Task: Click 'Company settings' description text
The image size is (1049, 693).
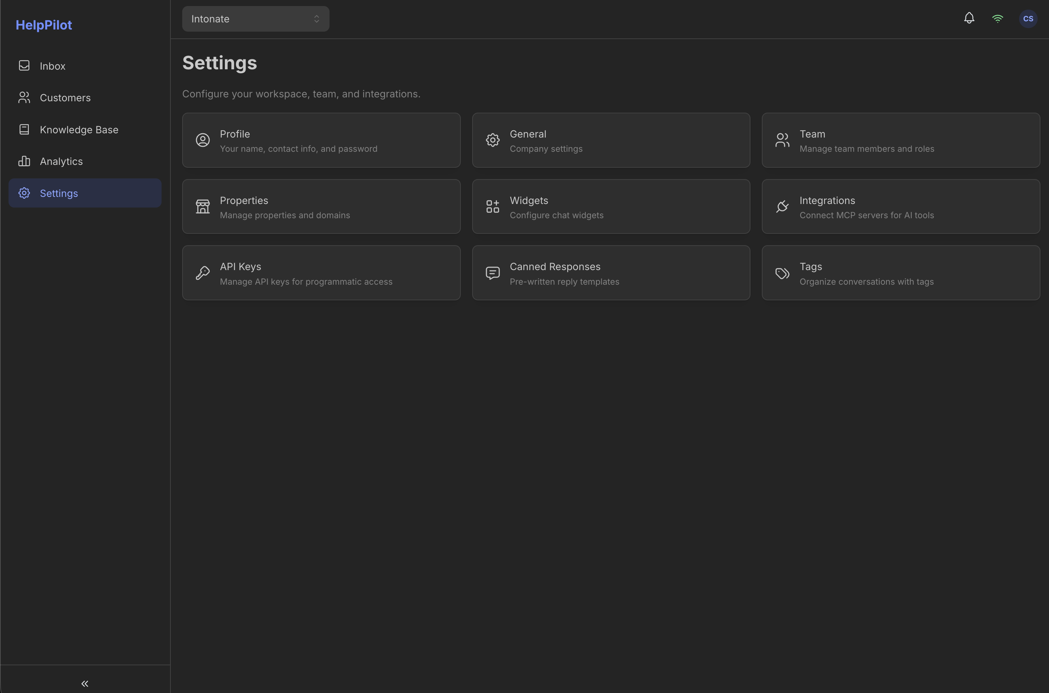Action: 546,149
